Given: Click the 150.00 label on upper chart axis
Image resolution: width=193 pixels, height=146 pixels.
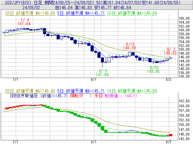Looking at the screenshot, I should pyautogui.click(x=184, y=49).
